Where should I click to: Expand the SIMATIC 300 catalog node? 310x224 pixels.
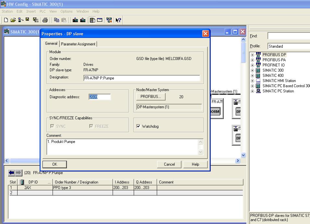click(252, 70)
